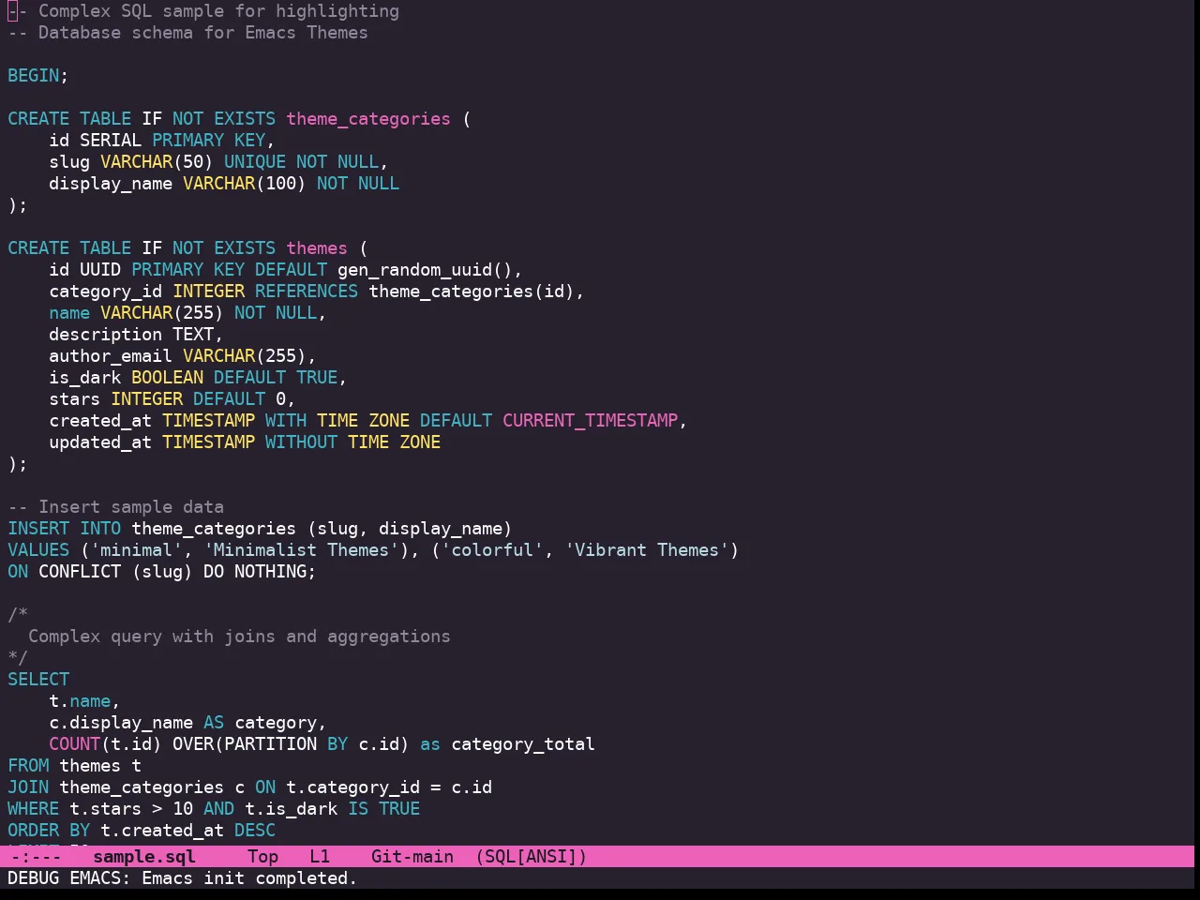1200x900 pixels.
Task: Click the (SQL[ANSI]) major mode indicator
Action: 531,857
